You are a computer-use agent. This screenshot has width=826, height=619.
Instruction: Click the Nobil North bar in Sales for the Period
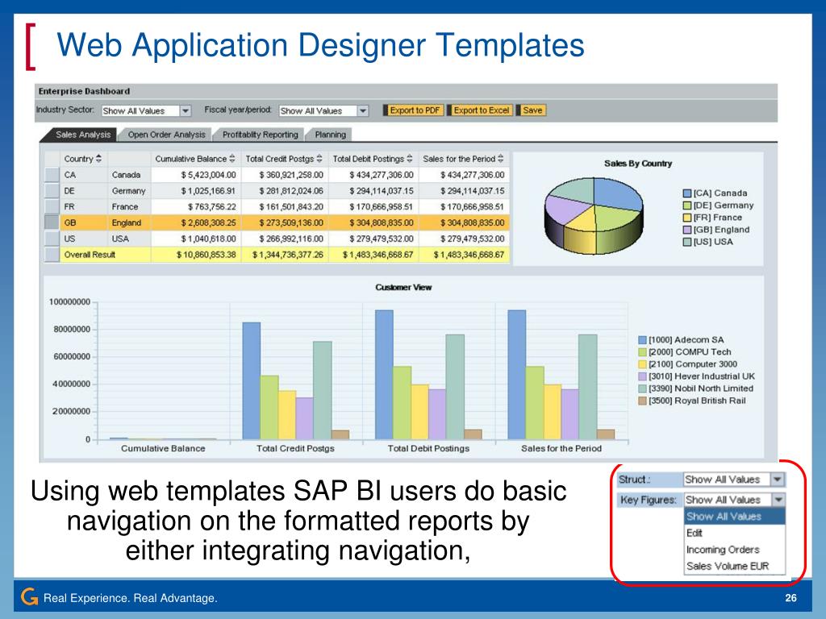pyautogui.click(x=587, y=387)
